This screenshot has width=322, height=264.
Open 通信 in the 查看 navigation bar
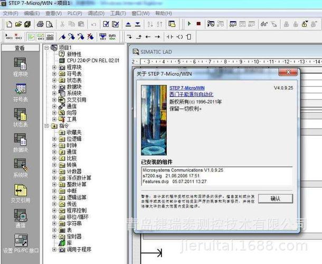(20, 219)
